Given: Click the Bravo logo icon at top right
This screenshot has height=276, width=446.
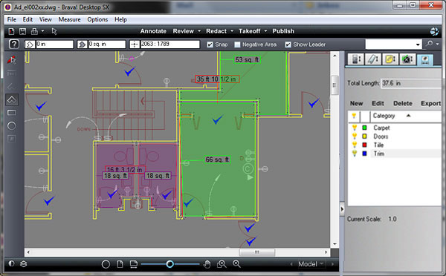Looking at the screenshot, I should click(x=434, y=31).
